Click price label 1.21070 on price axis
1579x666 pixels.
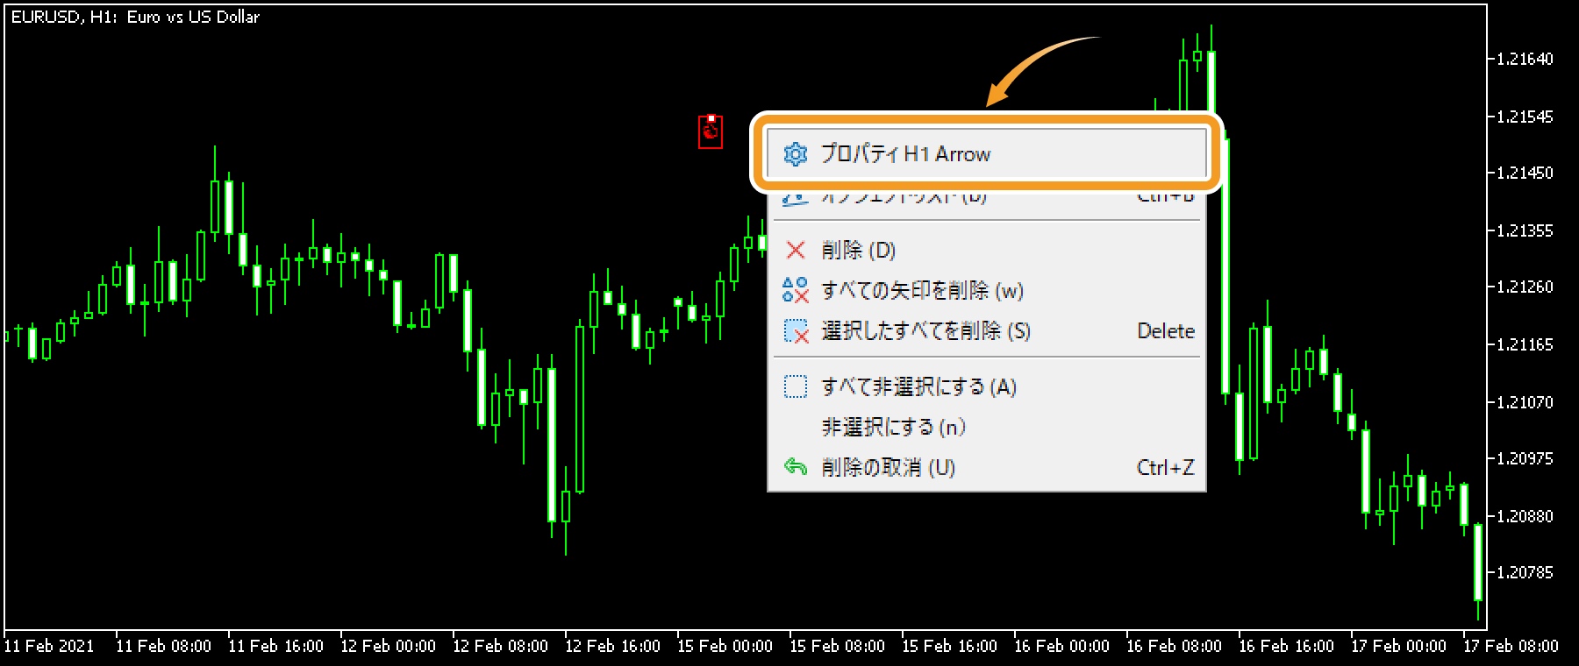1525,402
